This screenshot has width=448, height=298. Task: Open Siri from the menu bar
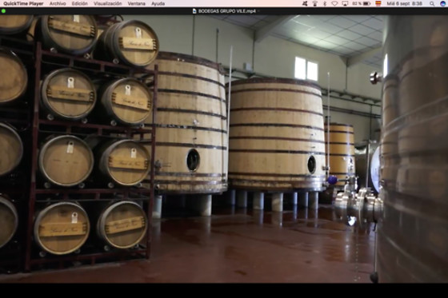(x=443, y=4)
